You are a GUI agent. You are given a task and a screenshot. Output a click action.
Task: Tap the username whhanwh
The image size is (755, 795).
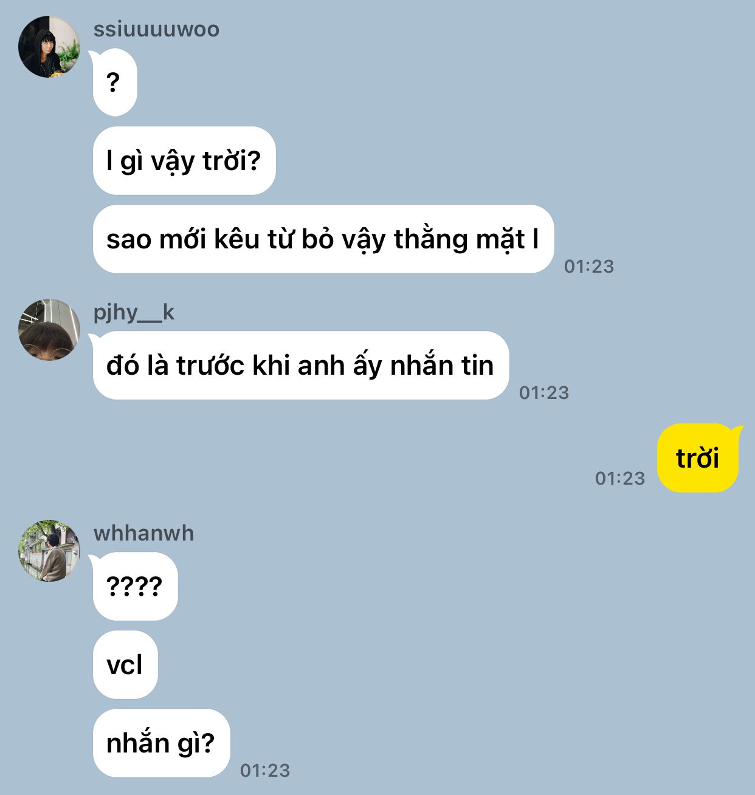click(143, 533)
